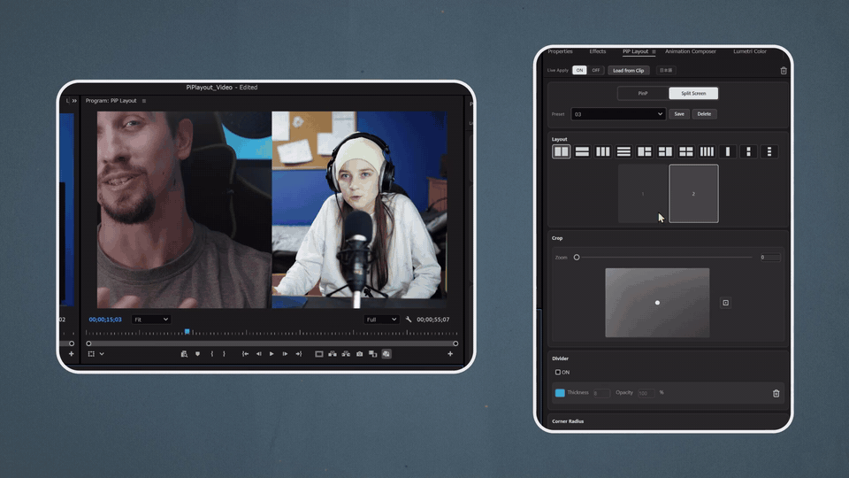
Task: Click the layout icon button next to Load from Clip
Action: [x=666, y=71]
